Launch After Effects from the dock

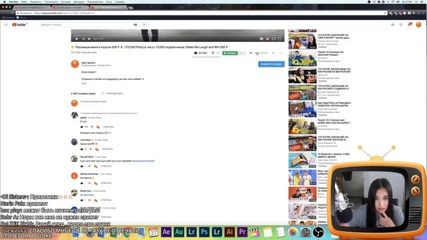click(x=166, y=232)
